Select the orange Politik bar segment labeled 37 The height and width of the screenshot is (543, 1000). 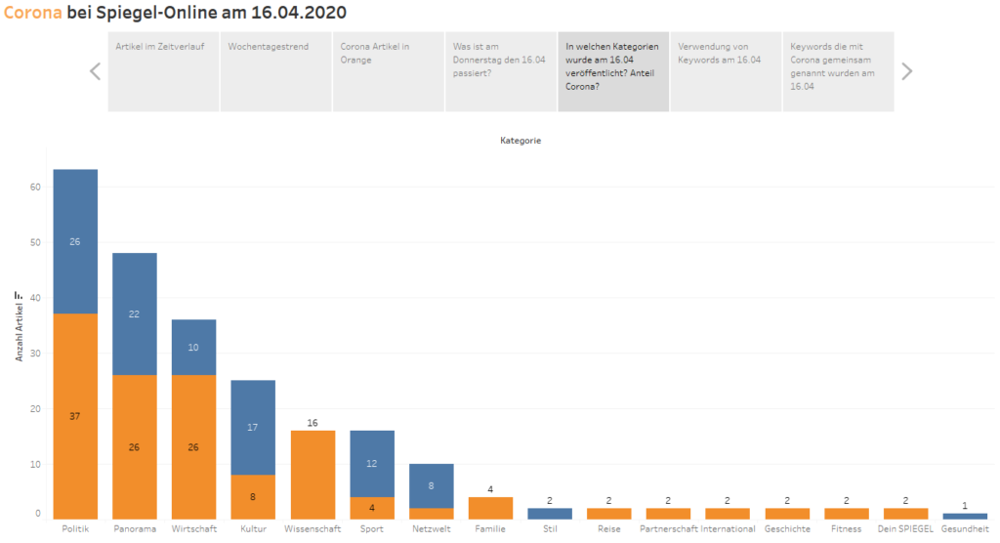click(75, 416)
